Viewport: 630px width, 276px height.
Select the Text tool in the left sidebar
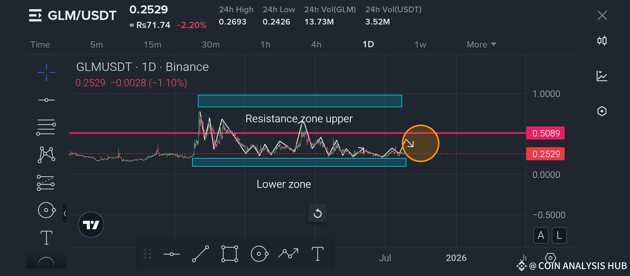tap(46, 238)
